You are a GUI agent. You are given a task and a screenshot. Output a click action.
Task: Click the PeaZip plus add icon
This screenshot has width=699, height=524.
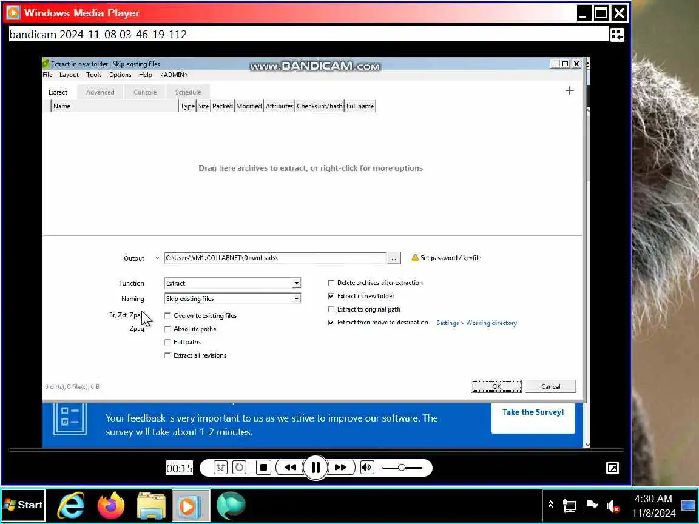[569, 90]
